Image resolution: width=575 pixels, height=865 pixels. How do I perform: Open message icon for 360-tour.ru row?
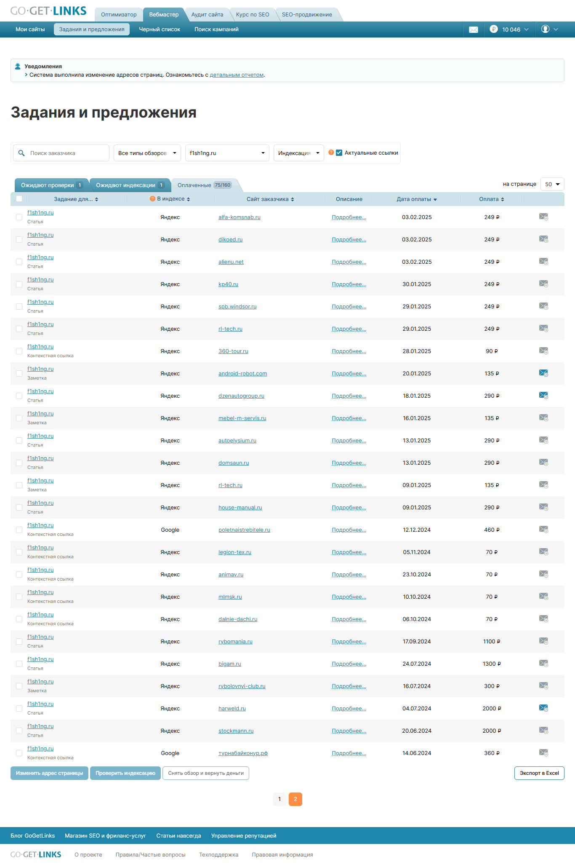point(543,351)
